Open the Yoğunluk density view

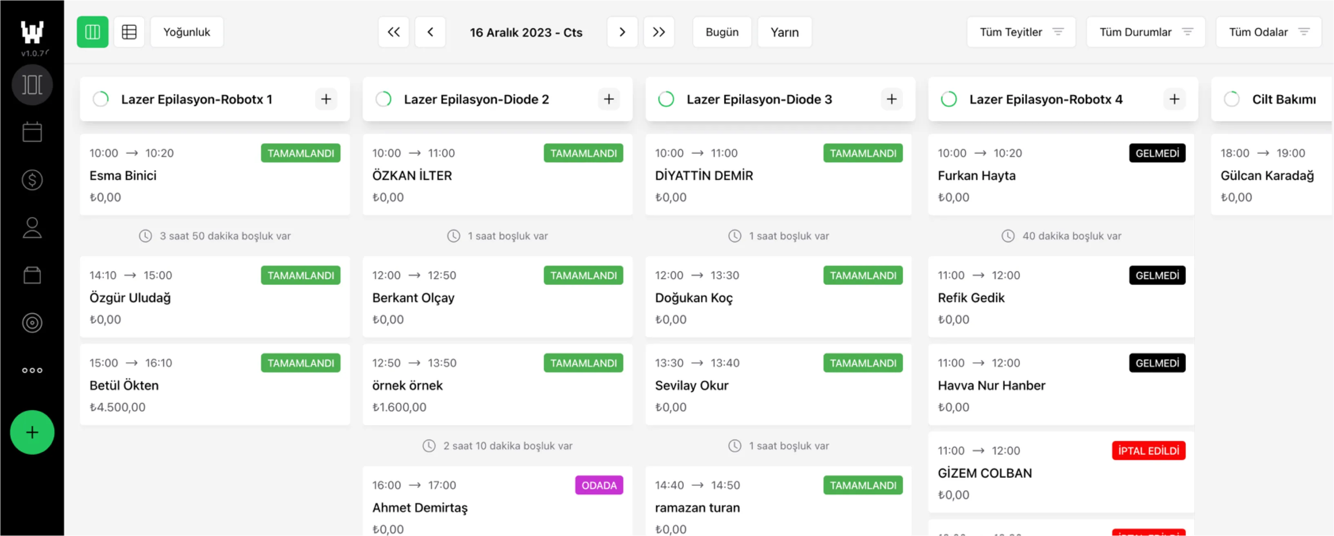point(187,32)
